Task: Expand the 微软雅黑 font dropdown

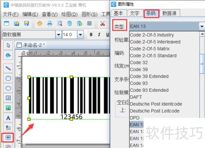Action: [59, 35]
